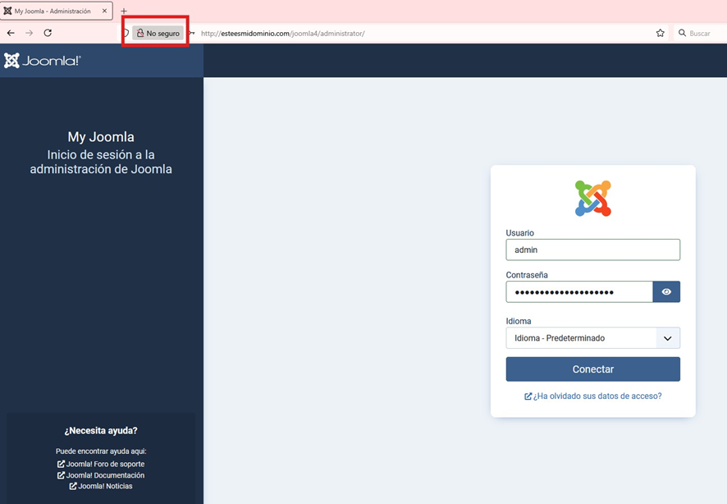This screenshot has height=504, width=727.
Task: Show the password with the eye button
Action: coord(666,291)
